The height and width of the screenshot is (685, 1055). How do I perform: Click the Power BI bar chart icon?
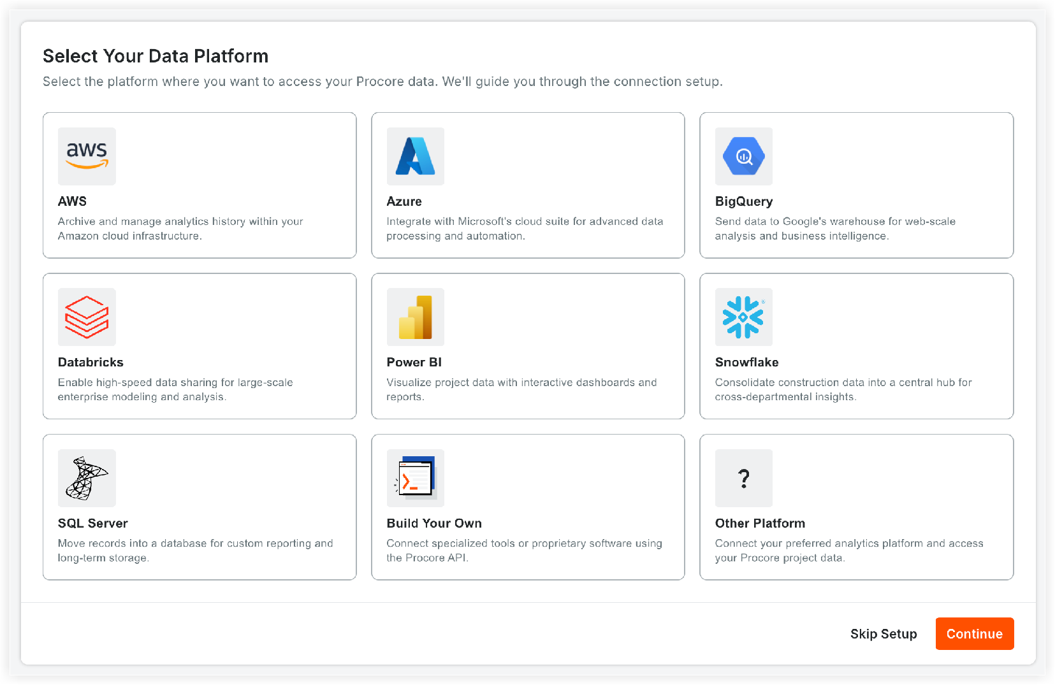pyautogui.click(x=415, y=317)
